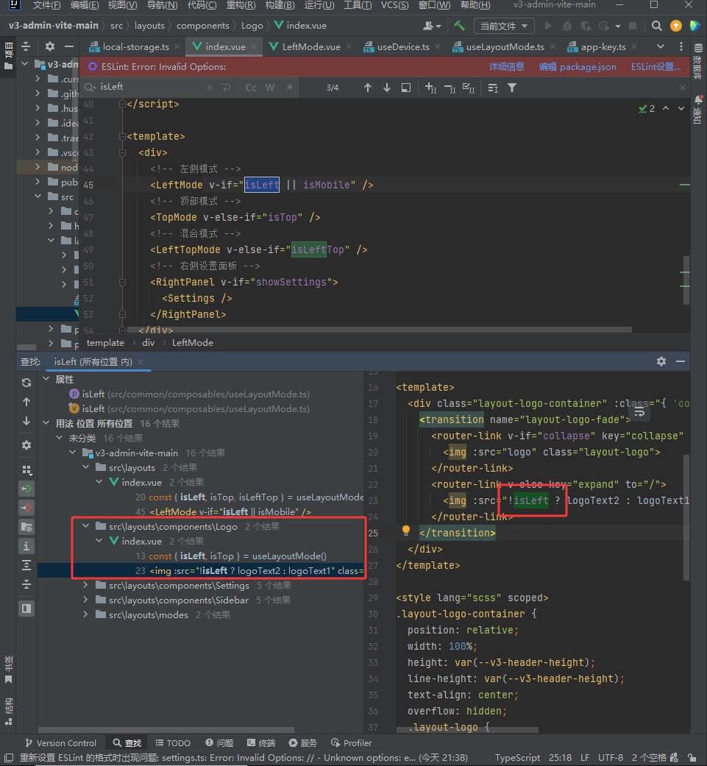Expand all find results icon
The image size is (707, 766).
(26, 566)
